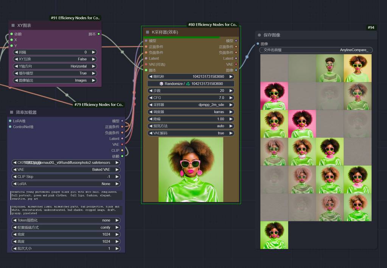
Task: Toggle the 缓存模型 True value
Action: pyautogui.click(x=55, y=73)
